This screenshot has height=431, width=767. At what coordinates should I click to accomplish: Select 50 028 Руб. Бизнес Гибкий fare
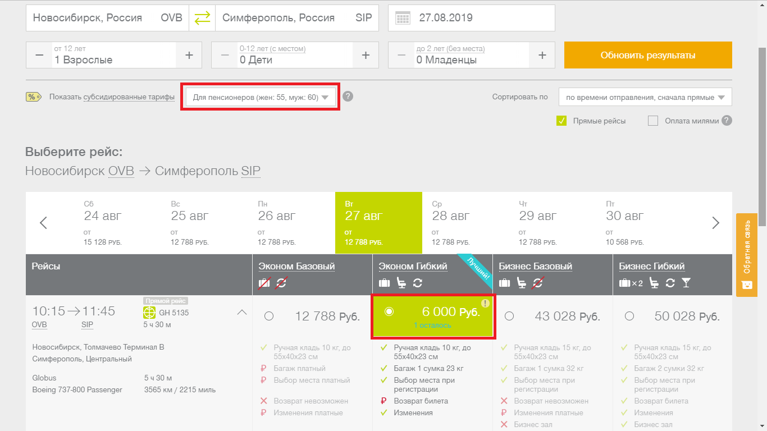629,316
